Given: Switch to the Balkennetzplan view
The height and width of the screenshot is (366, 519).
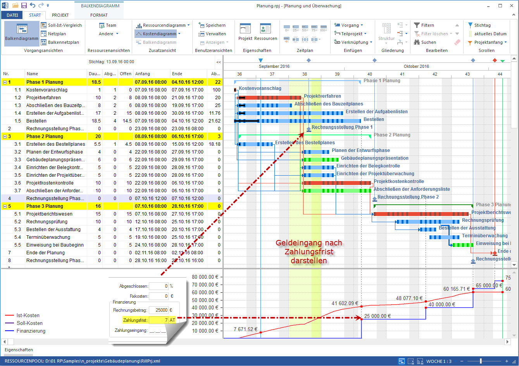Looking at the screenshot, I should (60, 42).
